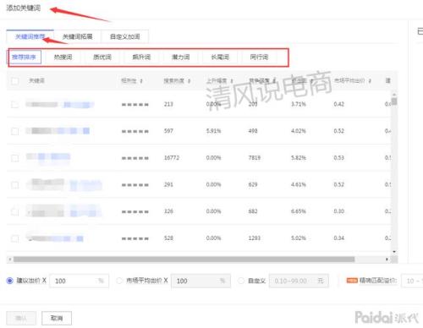Select the 潜力词 filter tab
Screen dimensions: 423x328
[x=180, y=57]
